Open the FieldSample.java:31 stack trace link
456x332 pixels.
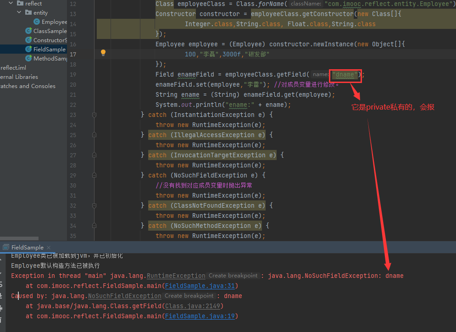point(200,286)
